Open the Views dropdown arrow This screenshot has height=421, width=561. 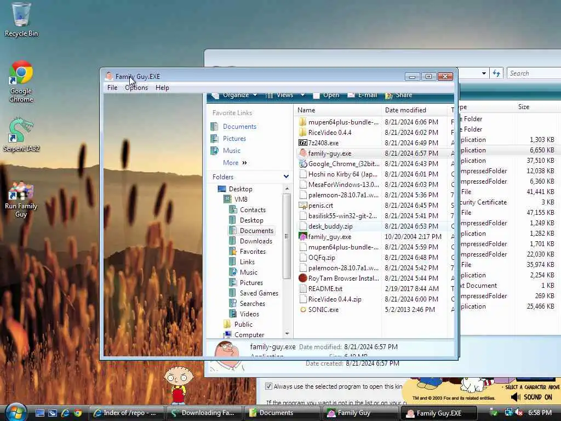click(x=302, y=95)
